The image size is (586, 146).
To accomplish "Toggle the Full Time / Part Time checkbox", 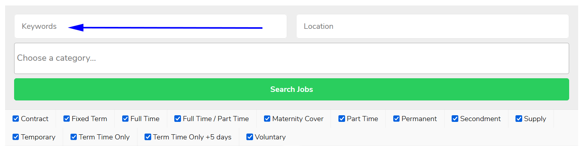I will coord(178,119).
